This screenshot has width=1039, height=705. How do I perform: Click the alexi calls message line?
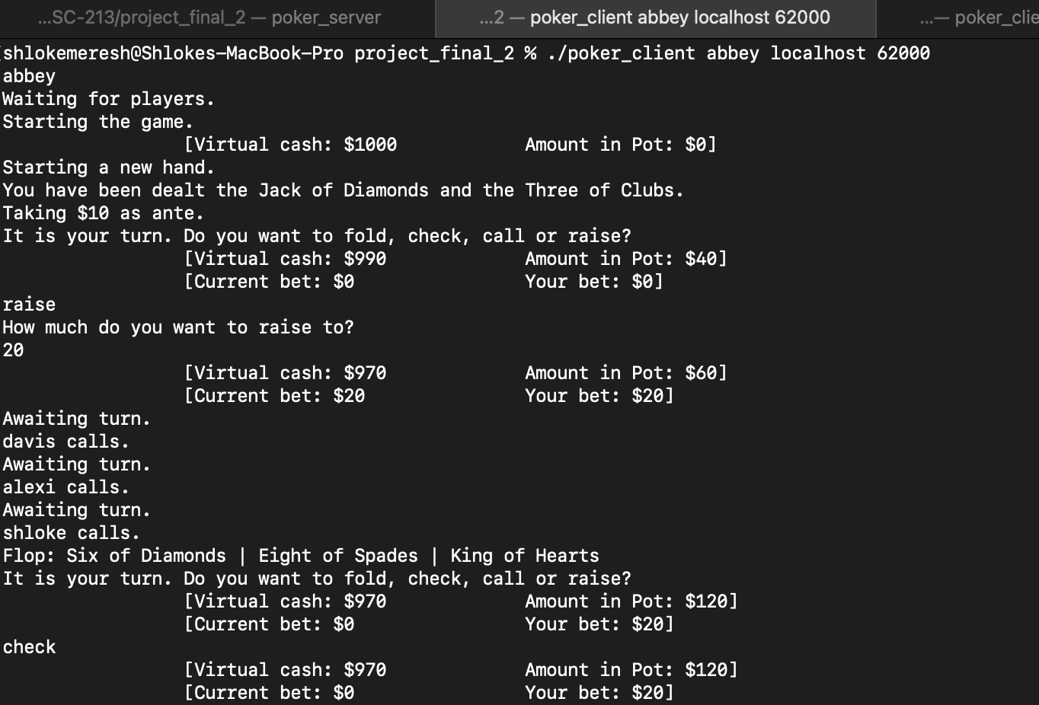tap(65, 486)
